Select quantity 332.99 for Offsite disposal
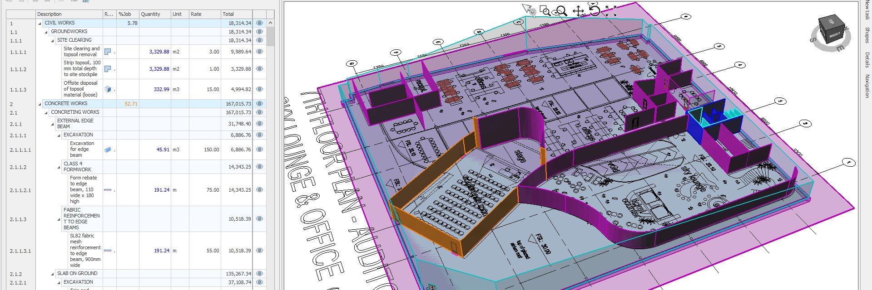Image resolution: width=872 pixels, height=290 pixels. (161, 90)
